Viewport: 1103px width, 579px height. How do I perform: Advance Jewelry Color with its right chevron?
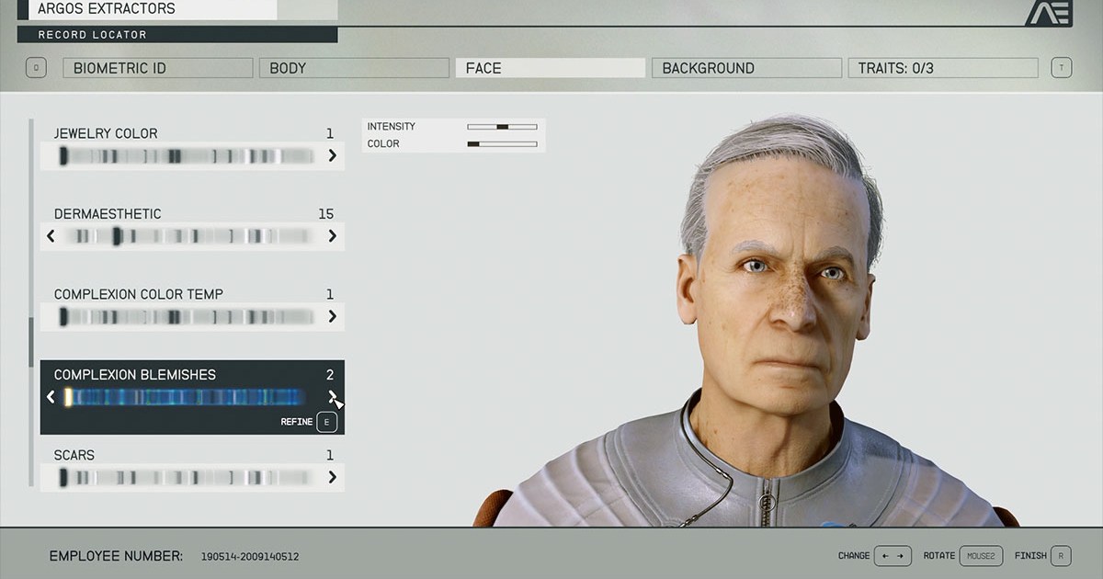333,155
